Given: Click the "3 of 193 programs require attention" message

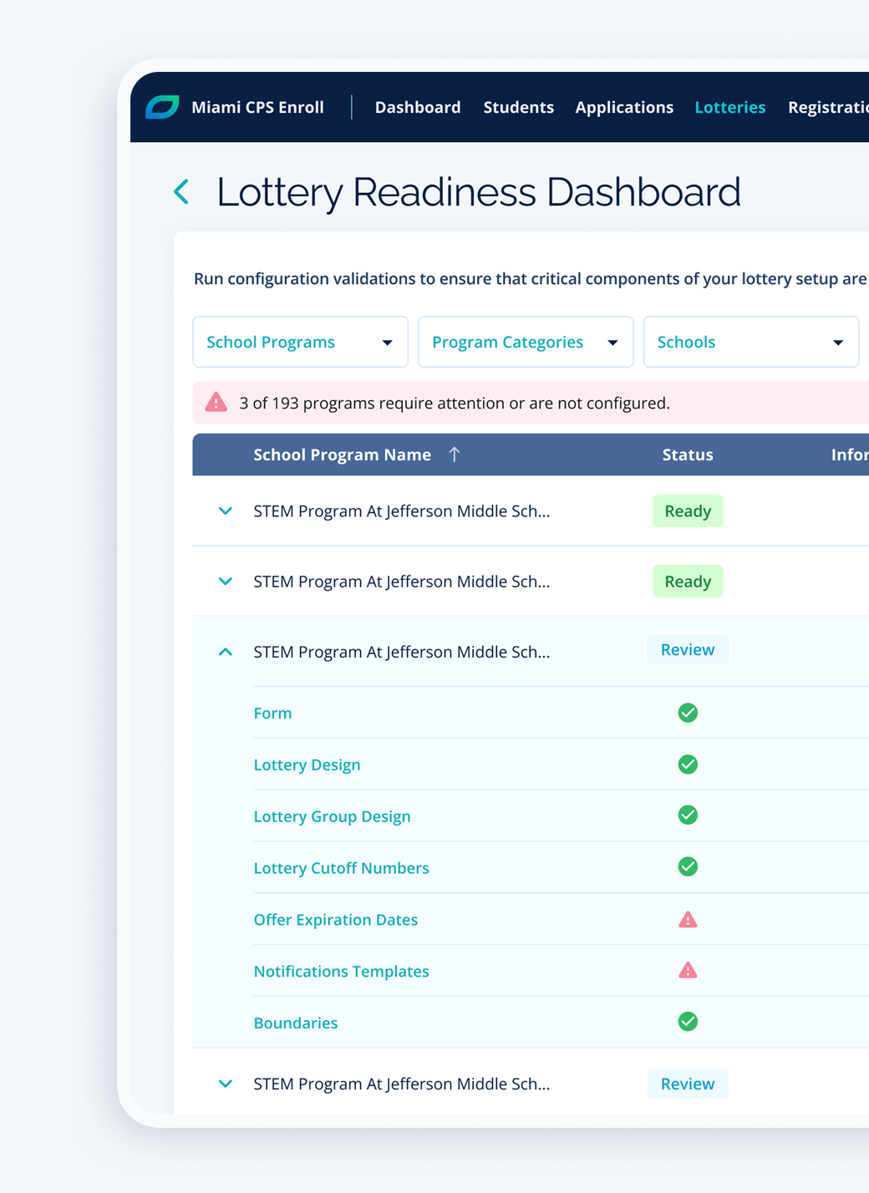Looking at the screenshot, I should tap(455, 403).
